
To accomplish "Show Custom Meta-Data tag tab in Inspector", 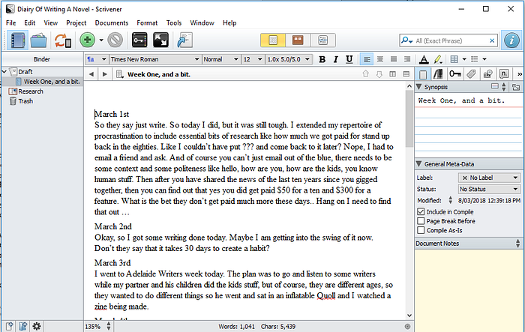I will [471, 74].
